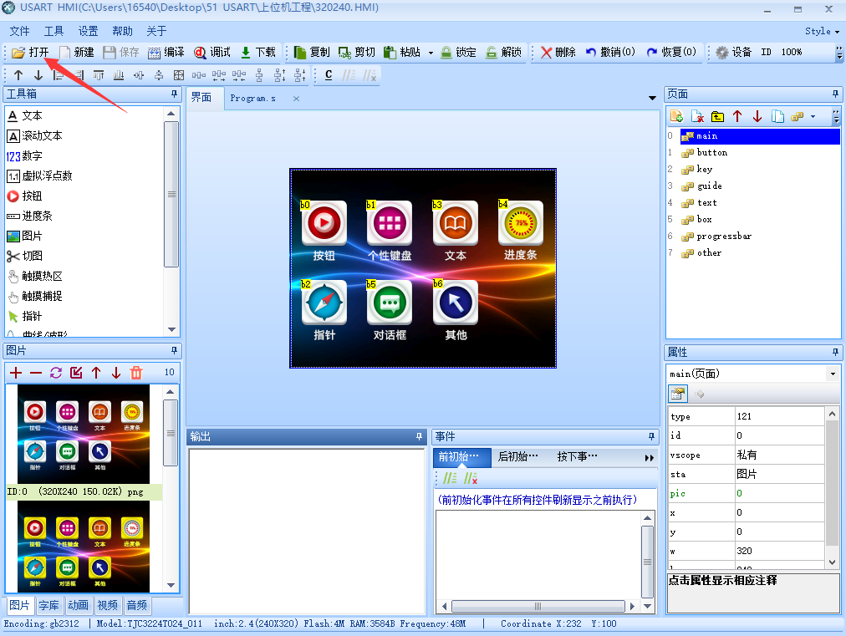The height and width of the screenshot is (636, 846).
Task: Expand more event tabs with double arrow
Action: 649,458
